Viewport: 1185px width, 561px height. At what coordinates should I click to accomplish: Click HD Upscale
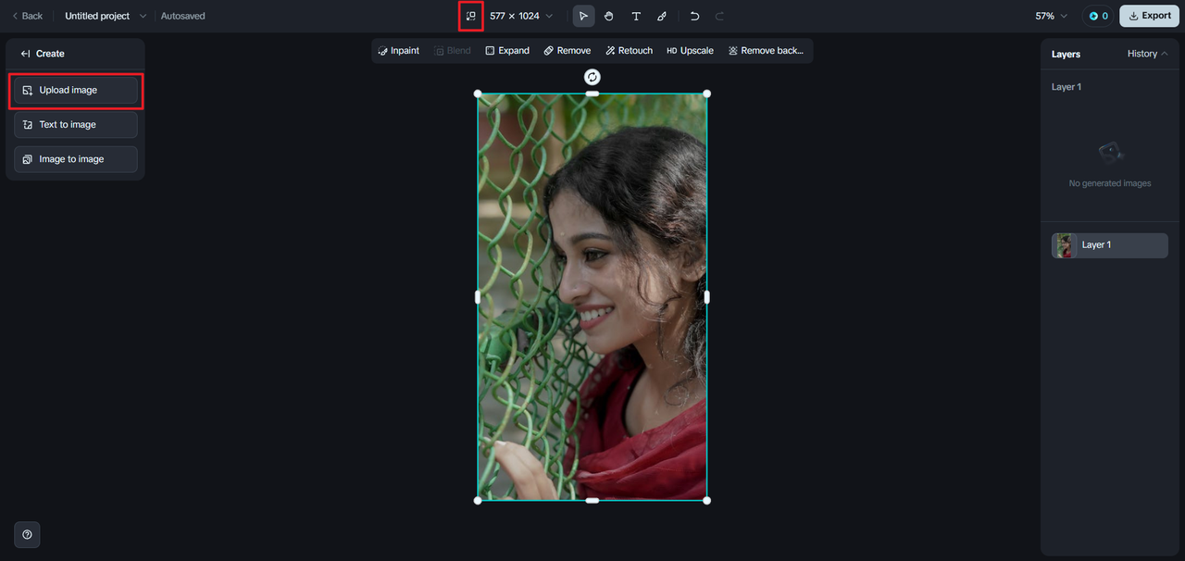pyautogui.click(x=691, y=51)
